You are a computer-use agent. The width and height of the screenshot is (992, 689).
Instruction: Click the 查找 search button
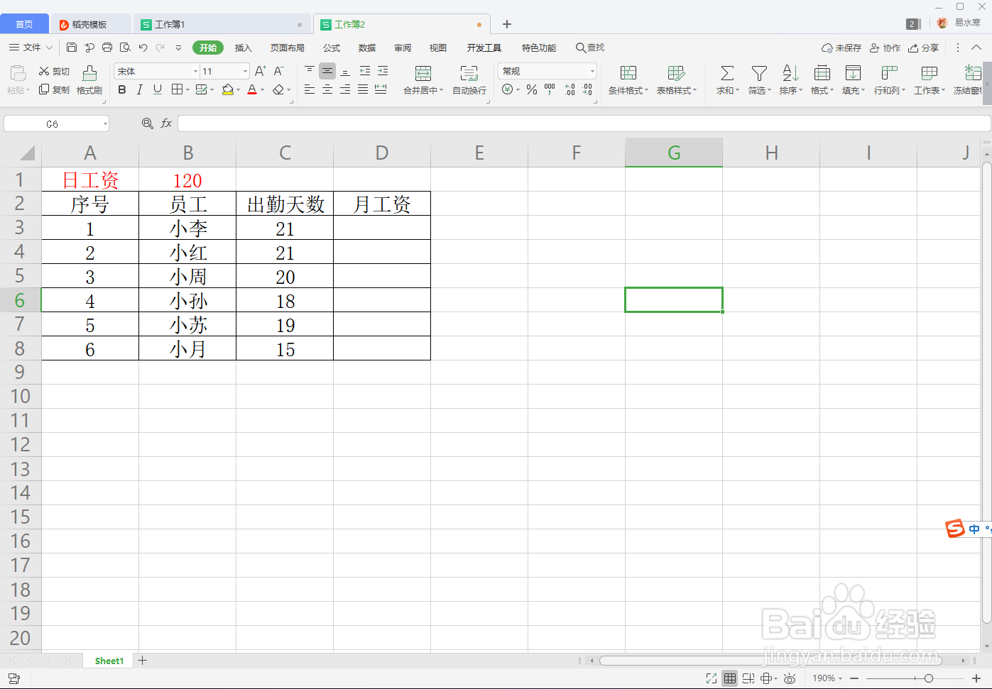590,48
